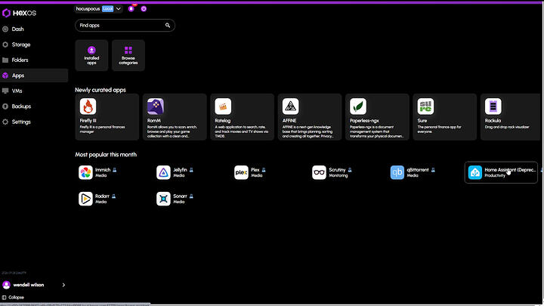Viewport: 544px width, 306px height.
Task: Open the hocuspocus server dropdown
Action: click(x=98, y=8)
